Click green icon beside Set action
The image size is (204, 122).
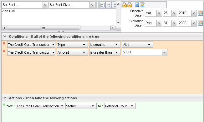click(x=4, y=105)
